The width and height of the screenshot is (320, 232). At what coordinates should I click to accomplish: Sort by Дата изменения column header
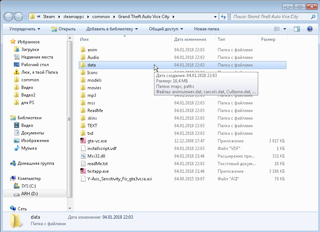(190, 39)
